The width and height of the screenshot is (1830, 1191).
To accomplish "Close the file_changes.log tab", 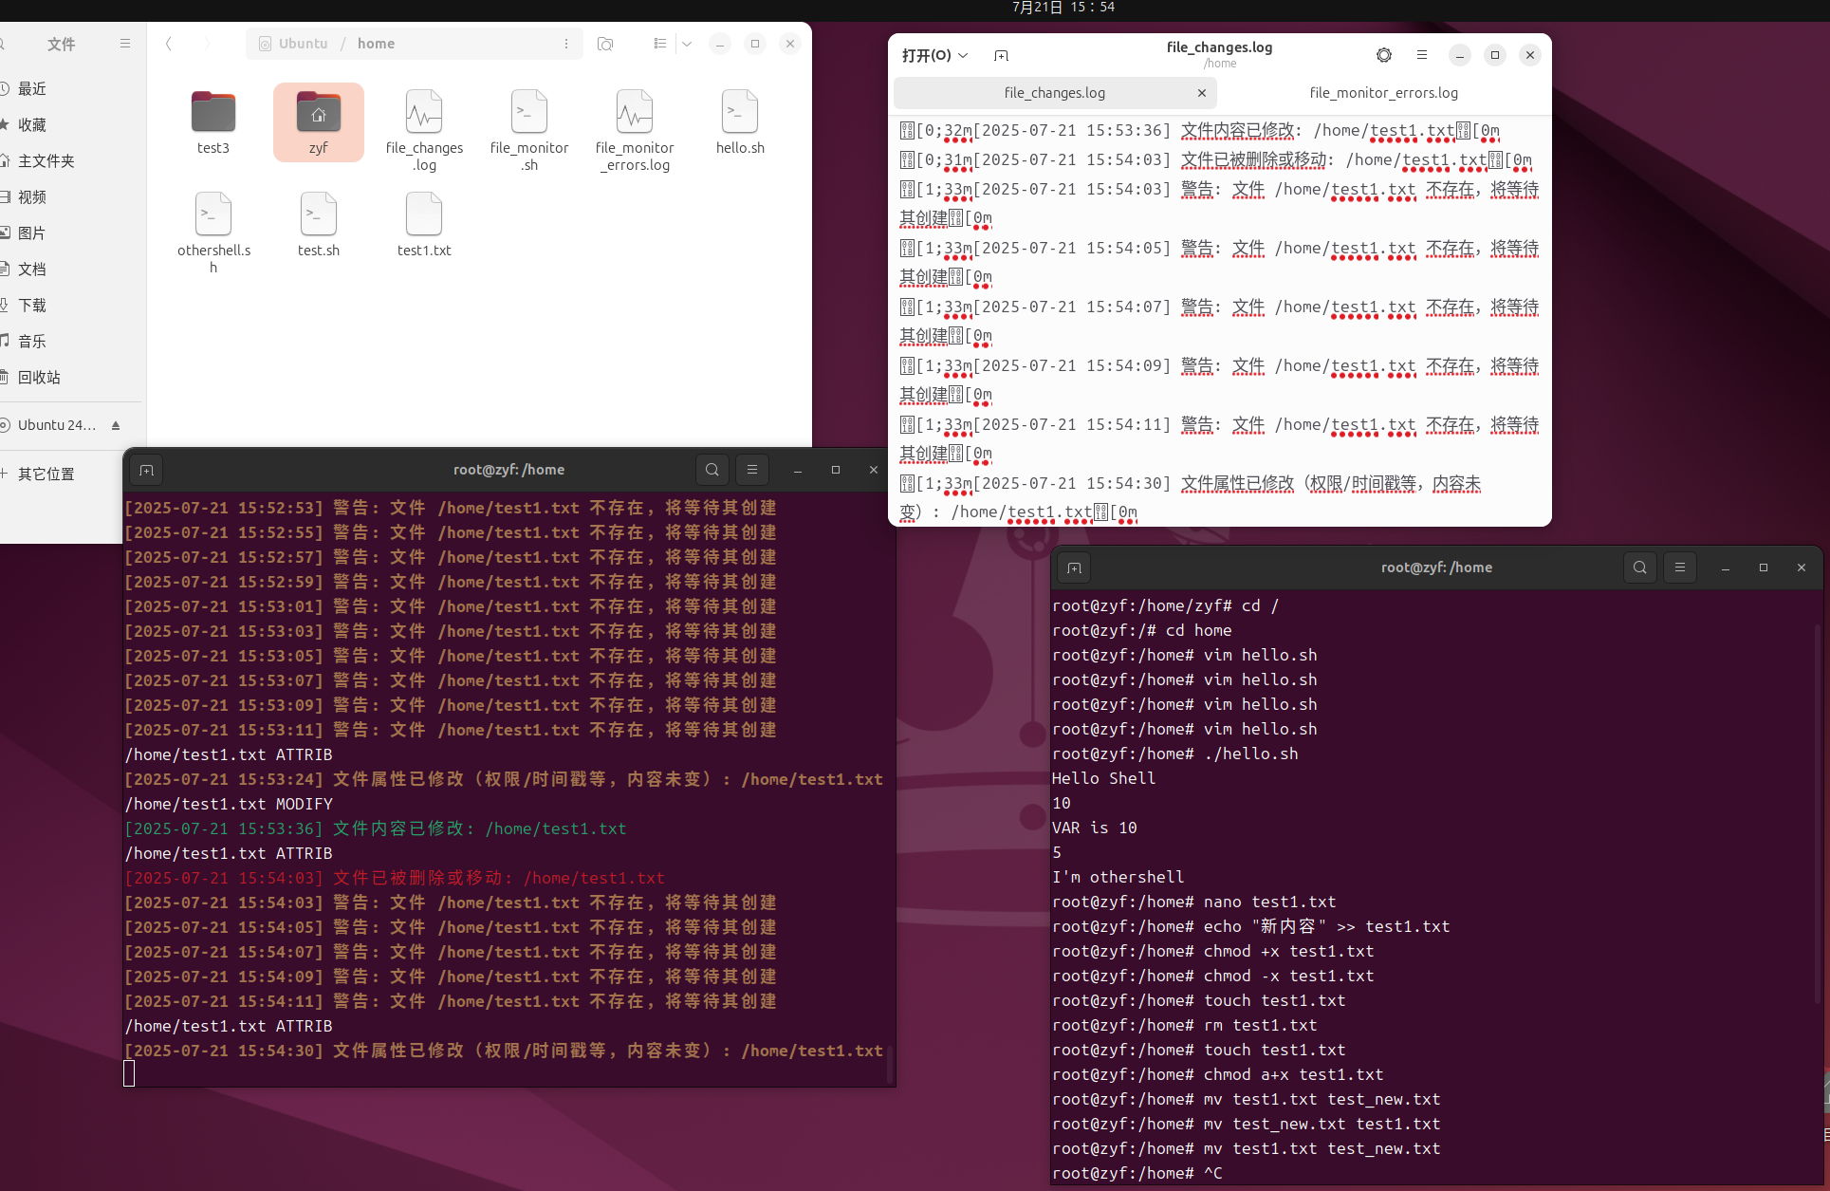I will pyautogui.click(x=1201, y=93).
